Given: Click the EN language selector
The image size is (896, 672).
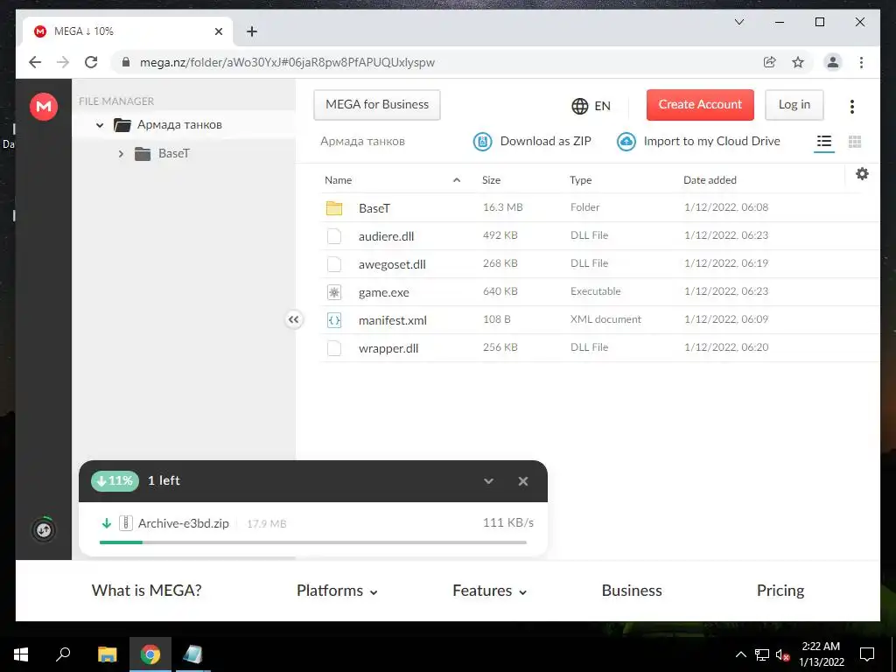Looking at the screenshot, I should pos(602,106).
